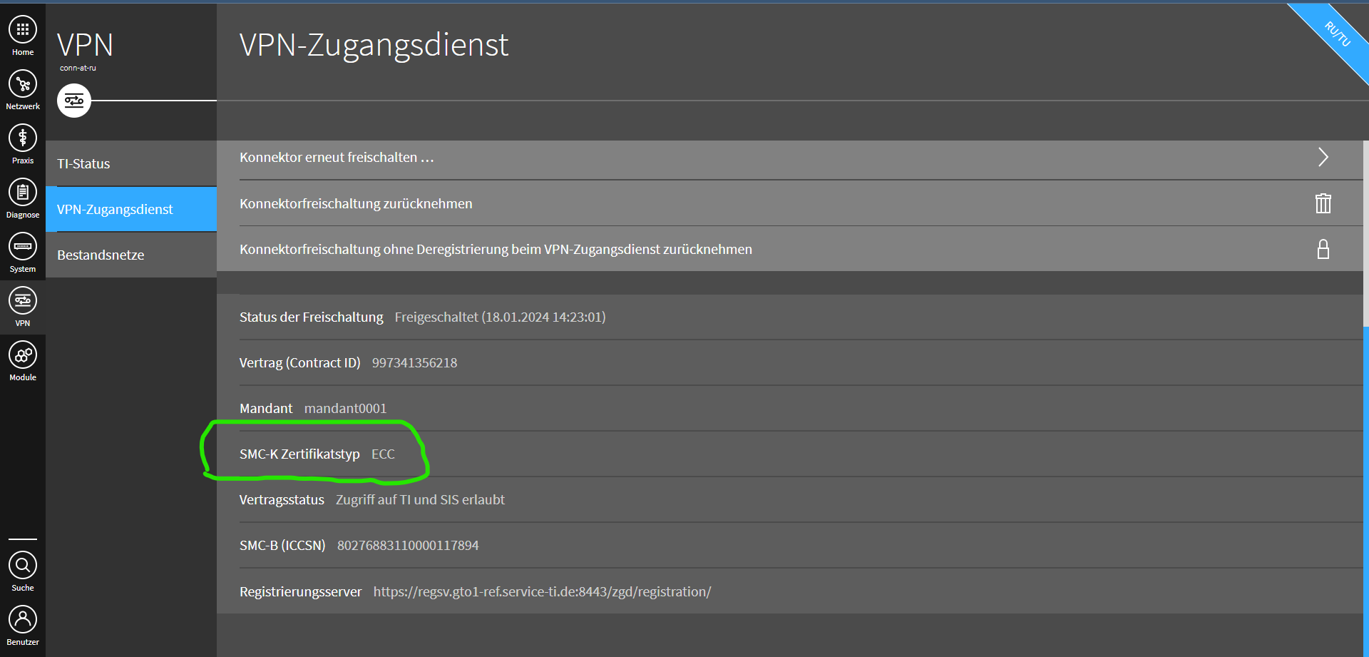The width and height of the screenshot is (1369, 657).
Task: Click trash icon for Konnektorfreischaltung zurücknehmen
Action: click(1323, 203)
